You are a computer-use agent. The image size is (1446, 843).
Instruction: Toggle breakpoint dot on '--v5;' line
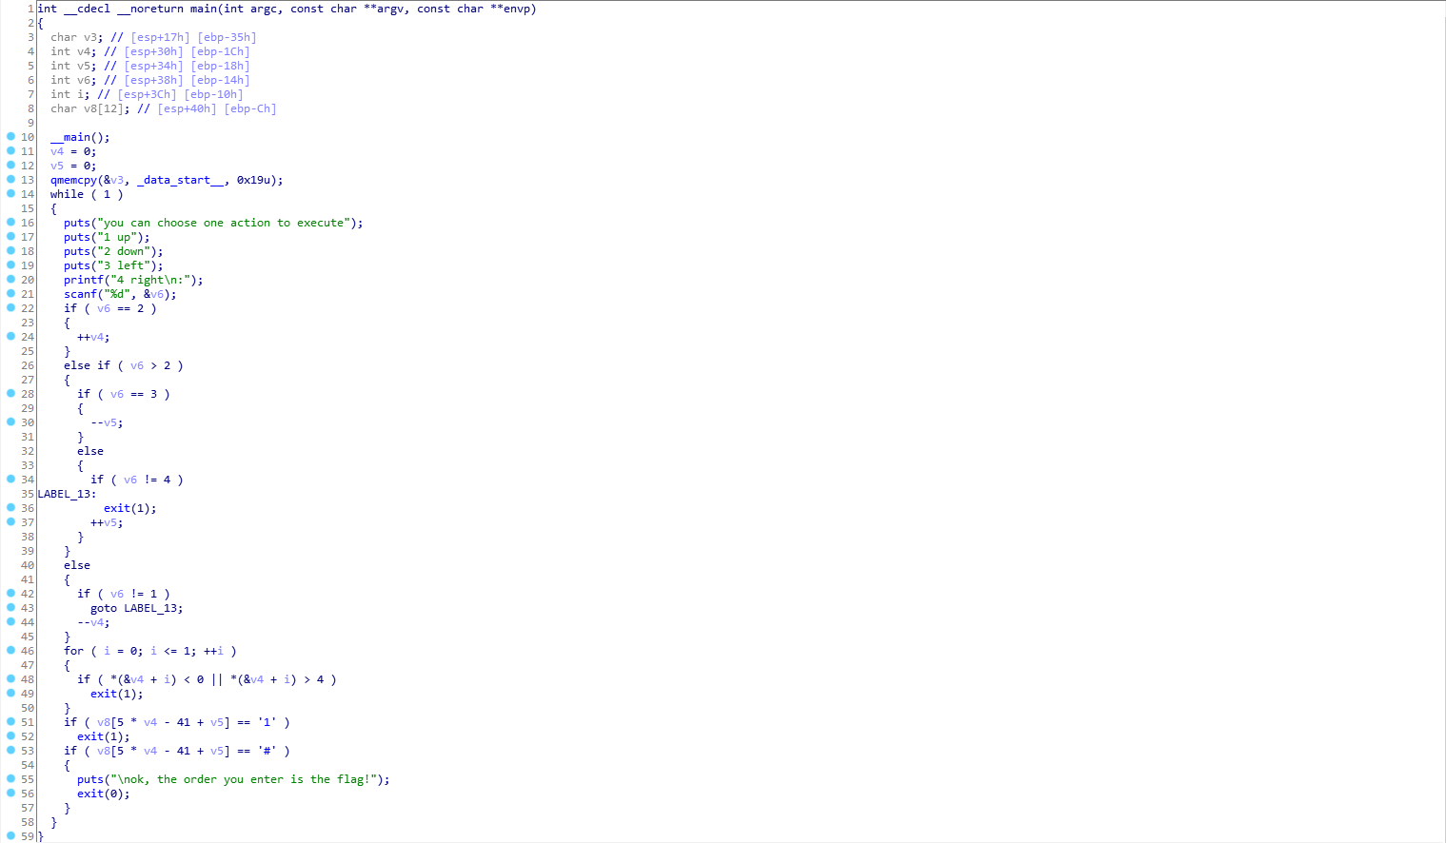tap(10, 421)
